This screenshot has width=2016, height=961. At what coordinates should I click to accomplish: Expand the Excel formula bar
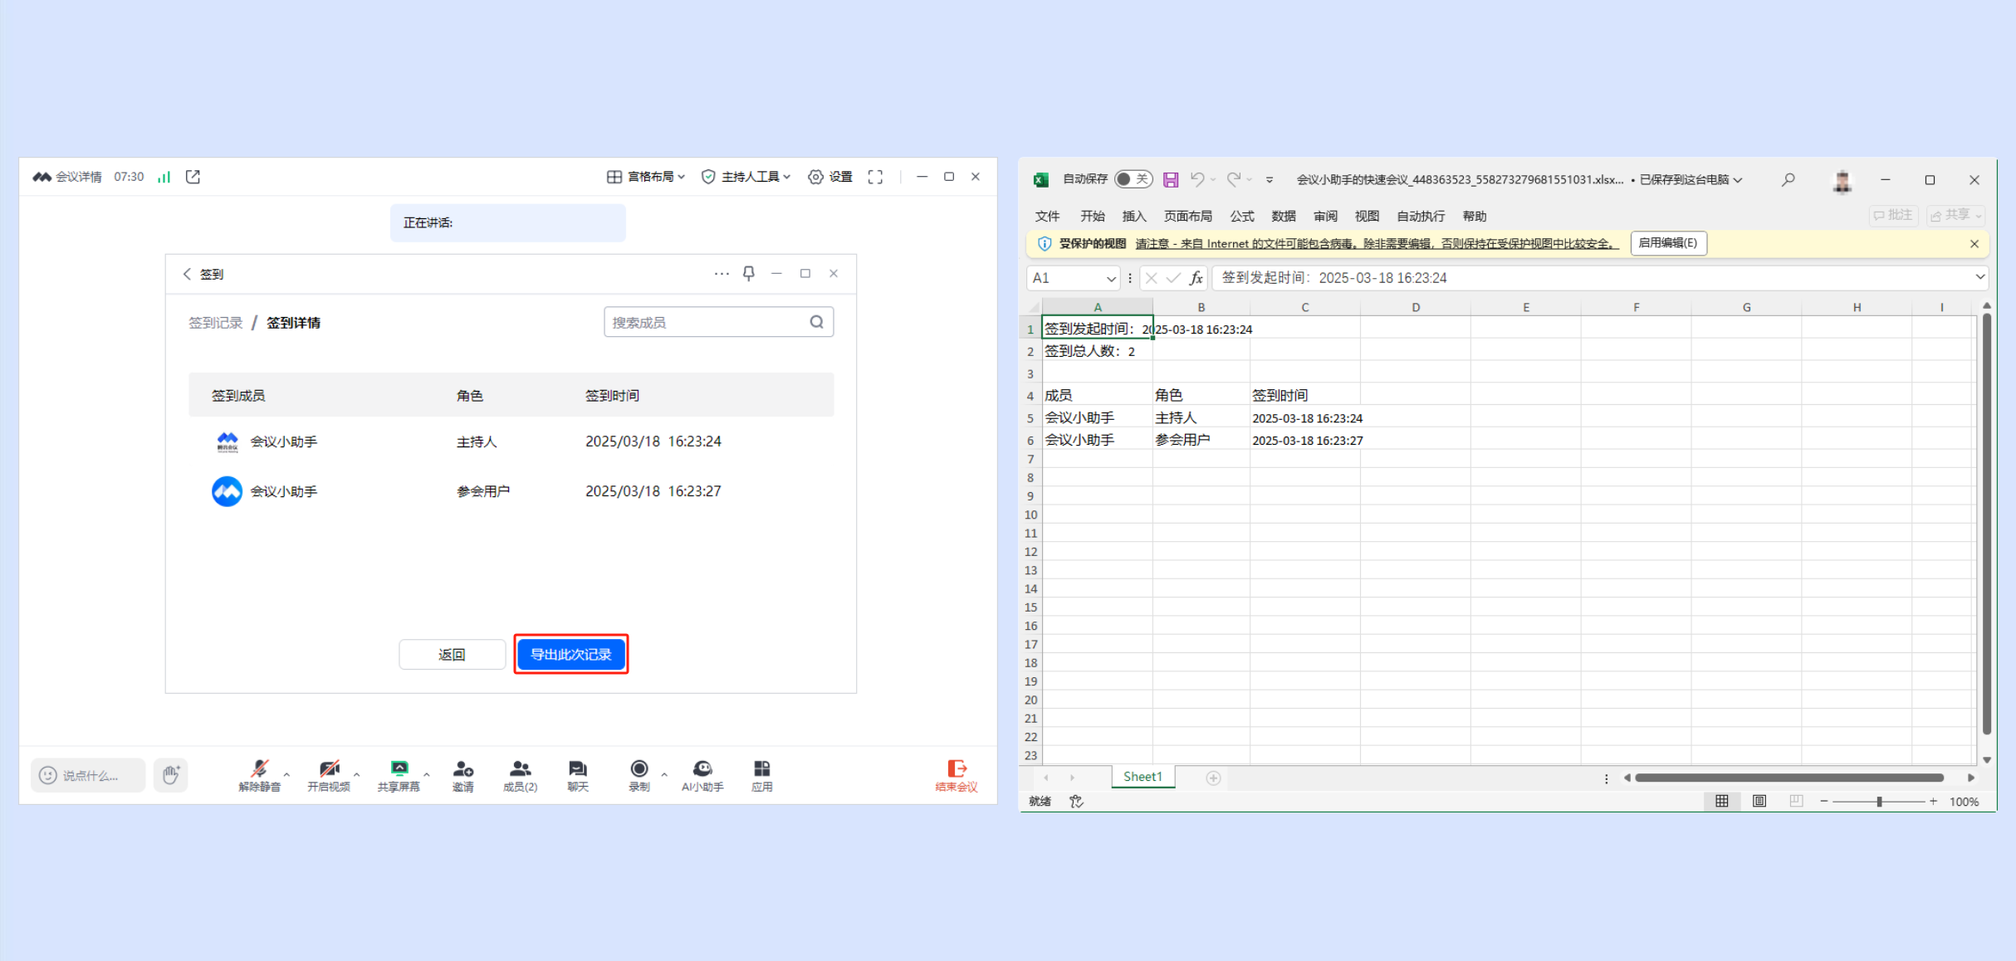click(x=1980, y=277)
